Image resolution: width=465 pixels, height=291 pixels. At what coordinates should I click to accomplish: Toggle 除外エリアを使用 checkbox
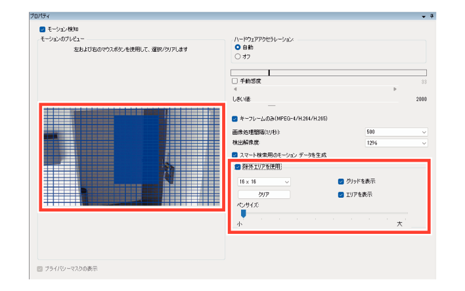[x=238, y=167]
